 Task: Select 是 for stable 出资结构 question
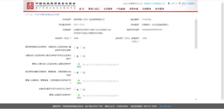pyautogui.click(x=75, y=48)
